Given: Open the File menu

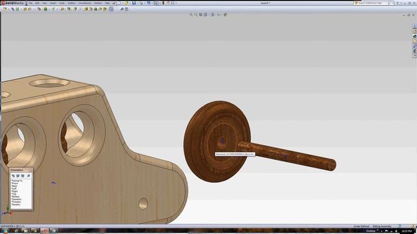Looking at the screenshot, I should [31, 3].
